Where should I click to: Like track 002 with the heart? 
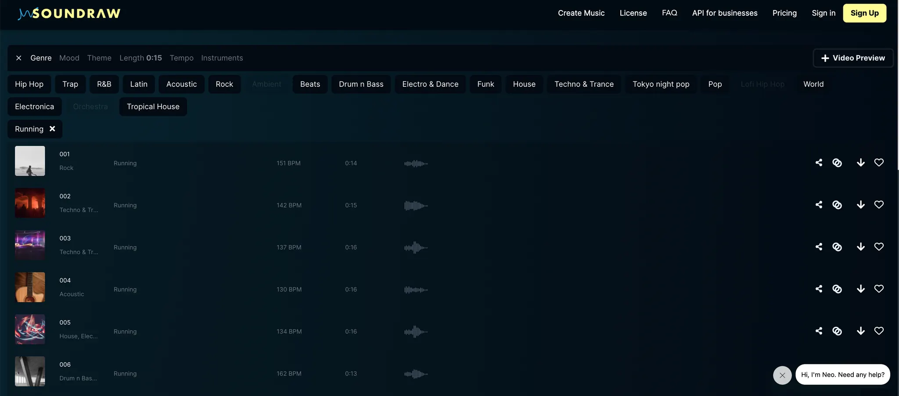coord(879,205)
